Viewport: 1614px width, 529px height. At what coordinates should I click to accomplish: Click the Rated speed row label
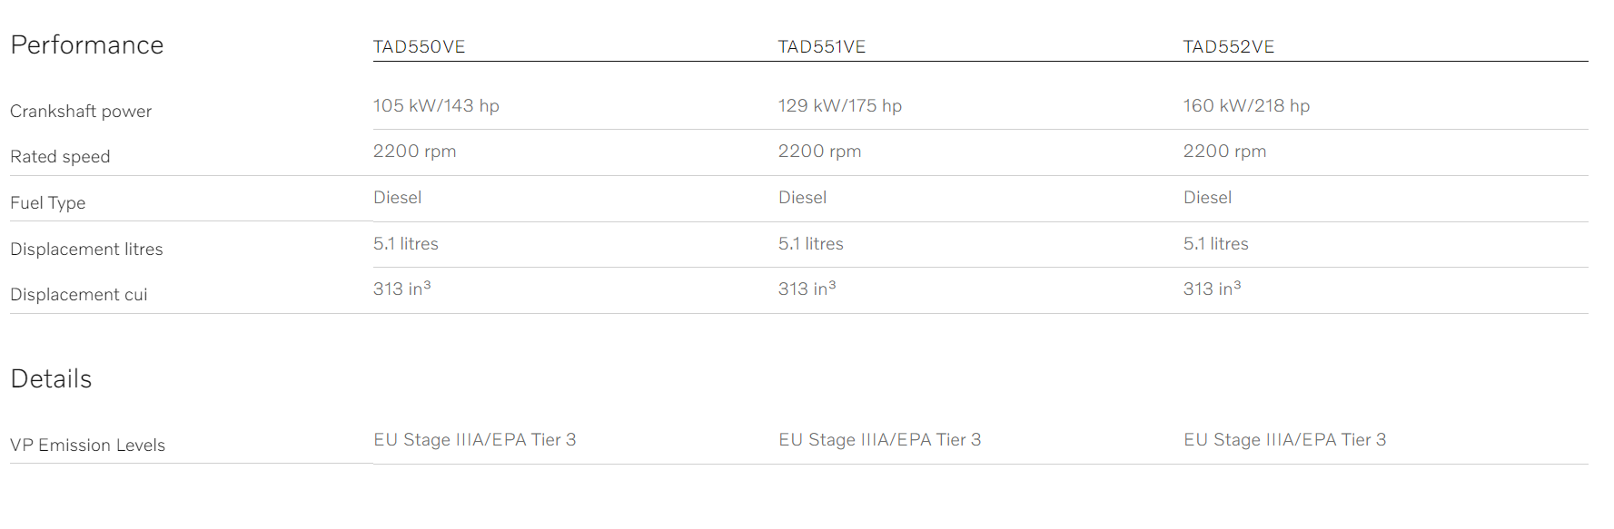click(x=60, y=157)
